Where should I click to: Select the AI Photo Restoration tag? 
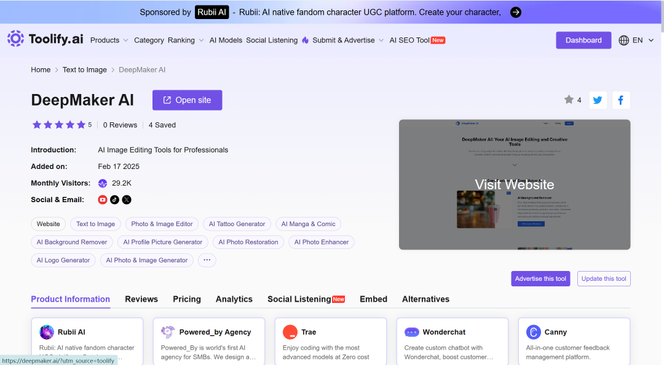pyautogui.click(x=248, y=242)
